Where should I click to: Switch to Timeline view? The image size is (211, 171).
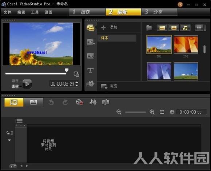(33, 102)
